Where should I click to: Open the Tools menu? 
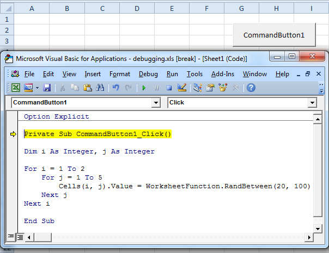pos(194,74)
